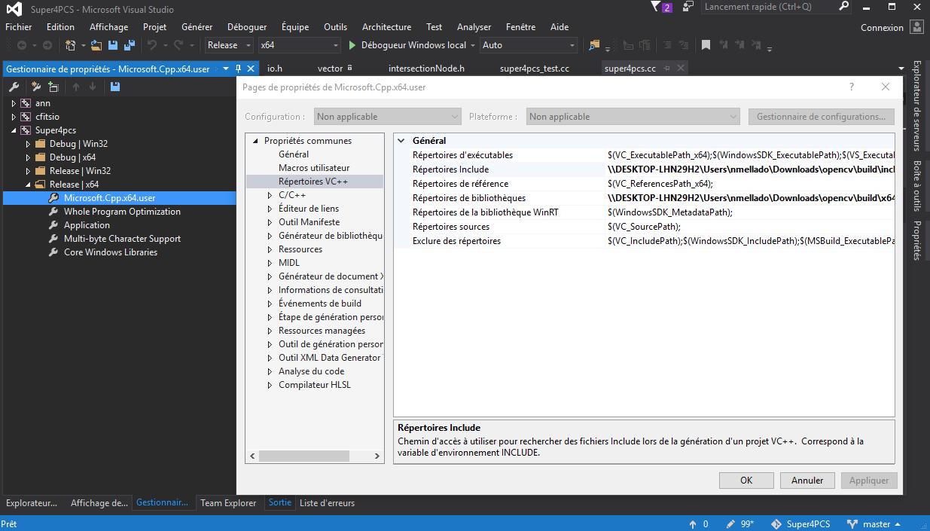Click the Connexion sign-in link
The width and height of the screenshot is (930, 531).
coord(882,27)
